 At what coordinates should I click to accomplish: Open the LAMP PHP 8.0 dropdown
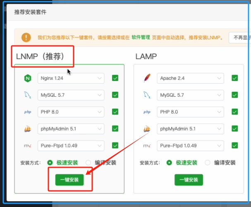190,112
